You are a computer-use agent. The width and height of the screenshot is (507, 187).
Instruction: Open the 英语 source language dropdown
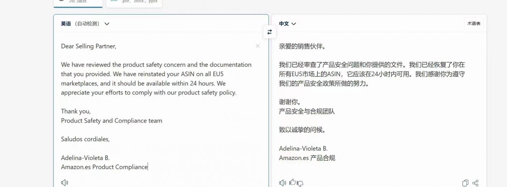point(85,24)
